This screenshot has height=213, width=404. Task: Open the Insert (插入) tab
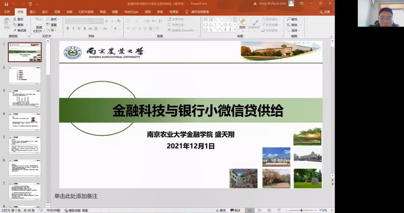(x=33, y=12)
